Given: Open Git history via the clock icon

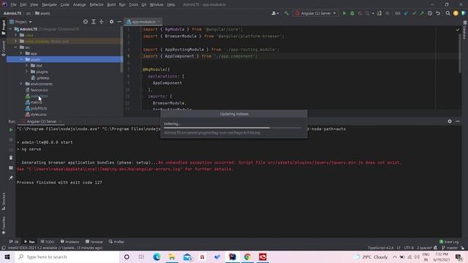Looking at the screenshot, I should coord(430,13).
